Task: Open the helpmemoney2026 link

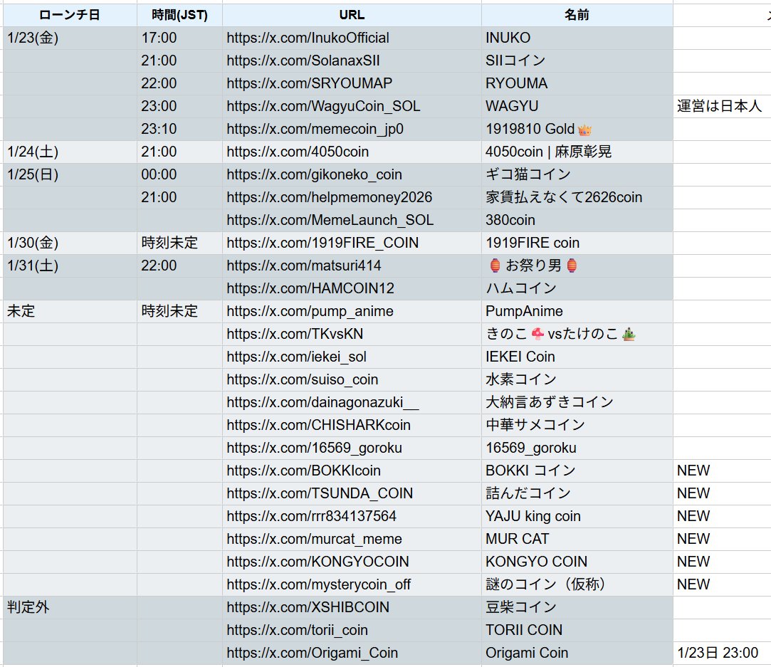Action: pos(330,197)
